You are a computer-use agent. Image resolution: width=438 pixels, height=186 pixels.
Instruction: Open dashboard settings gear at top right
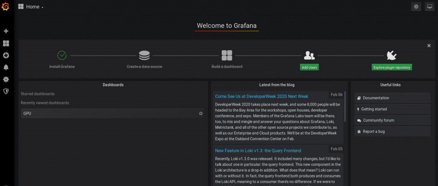coord(416,6)
